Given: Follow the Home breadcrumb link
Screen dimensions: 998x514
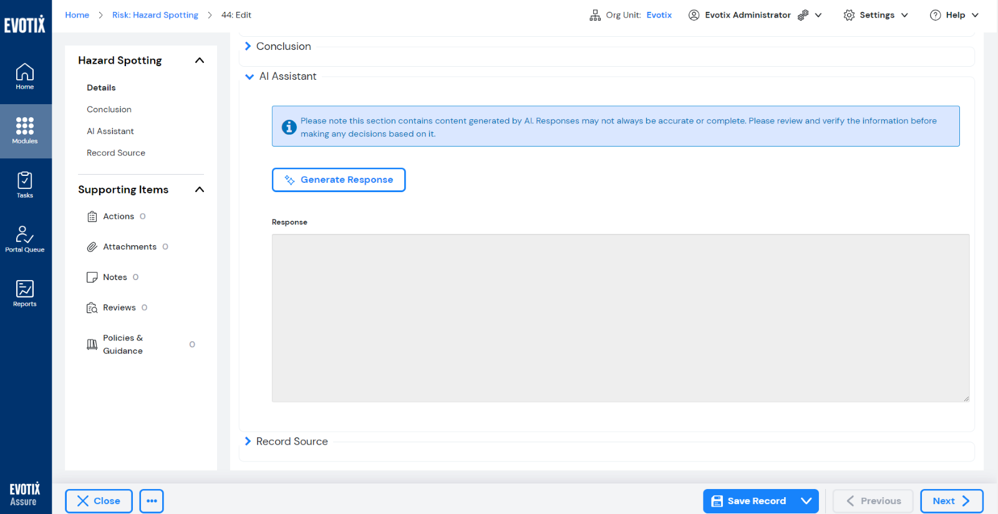Looking at the screenshot, I should point(77,15).
